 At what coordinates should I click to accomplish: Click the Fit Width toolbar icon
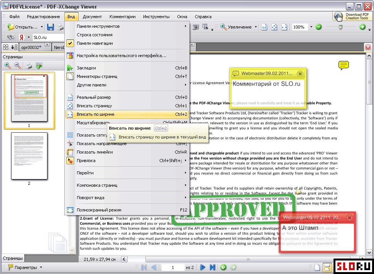pyautogui.click(x=284, y=27)
